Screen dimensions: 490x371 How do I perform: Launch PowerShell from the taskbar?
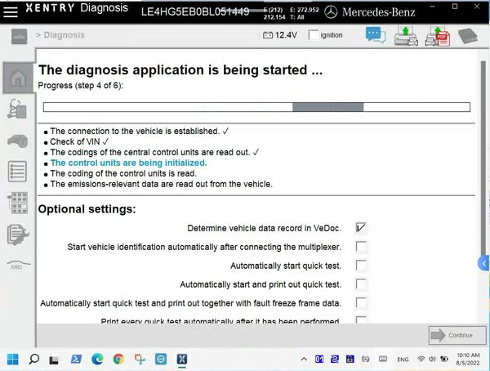[x=76, y=359]
